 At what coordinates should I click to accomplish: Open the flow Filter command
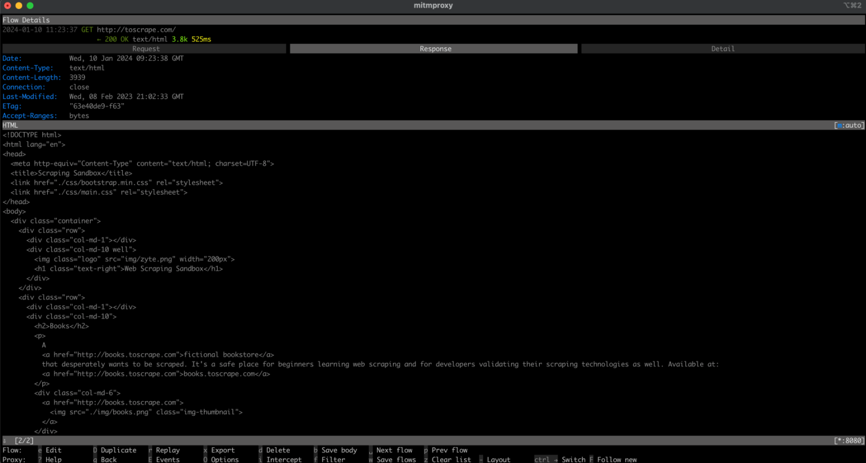click(x=333, y=459)
